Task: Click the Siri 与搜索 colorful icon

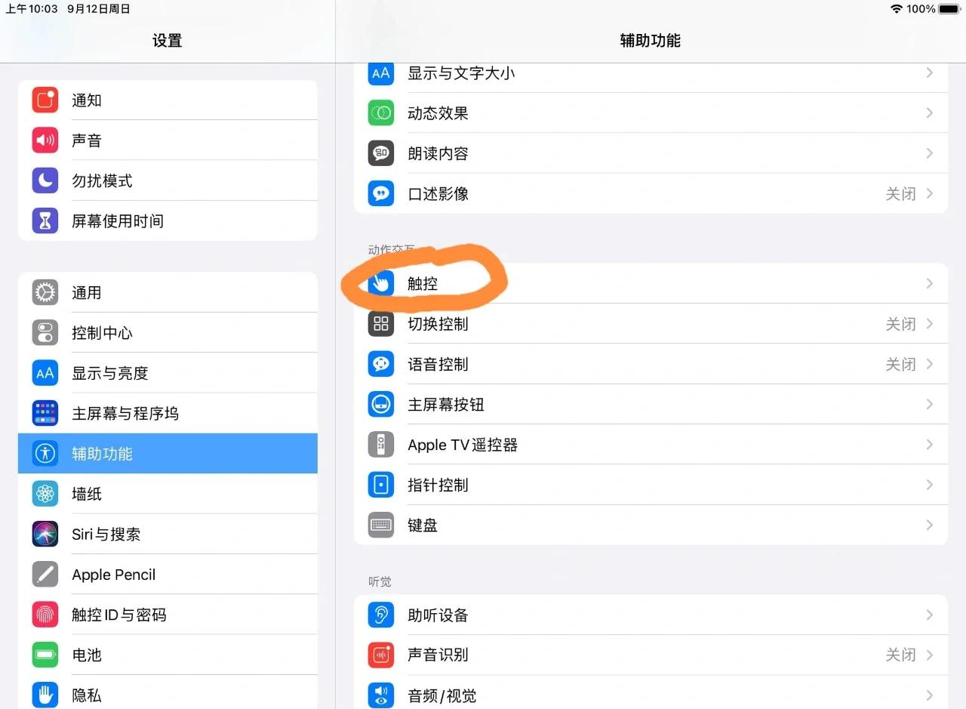Action: [45, 534]
